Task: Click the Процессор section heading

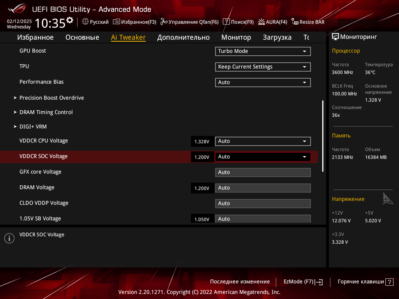Action: pyautogui.click(x=346, y=51)
